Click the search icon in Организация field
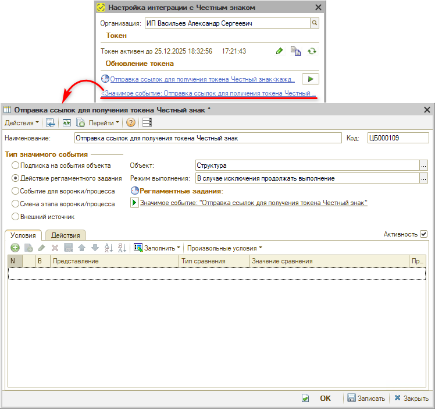The height and width of the screenshot is (409, 435). tap(315, 23)
